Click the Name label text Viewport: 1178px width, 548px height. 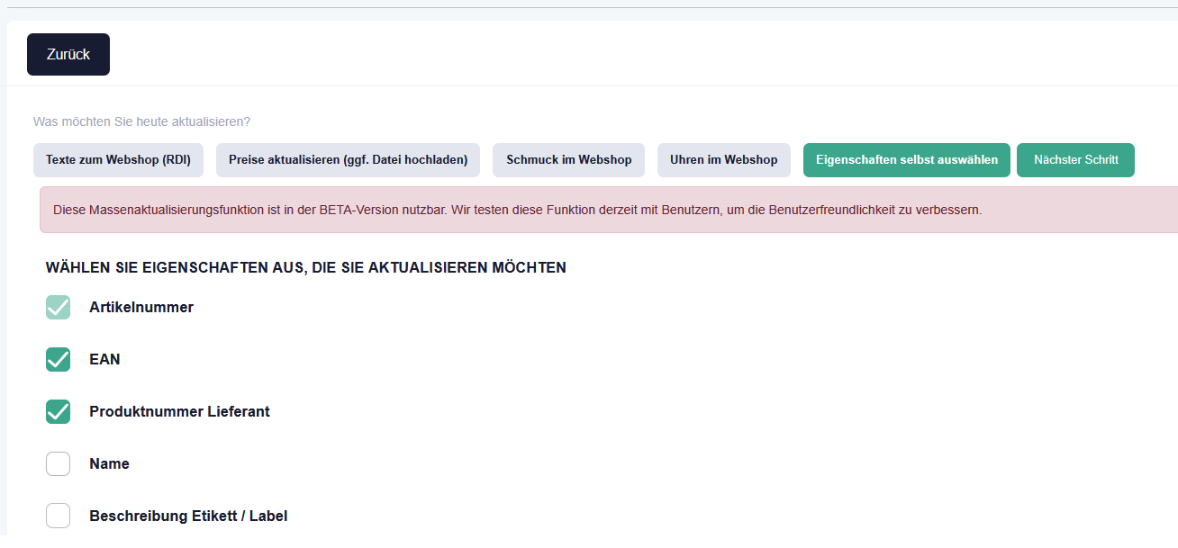pyautogui.click(x=109, y=464)
